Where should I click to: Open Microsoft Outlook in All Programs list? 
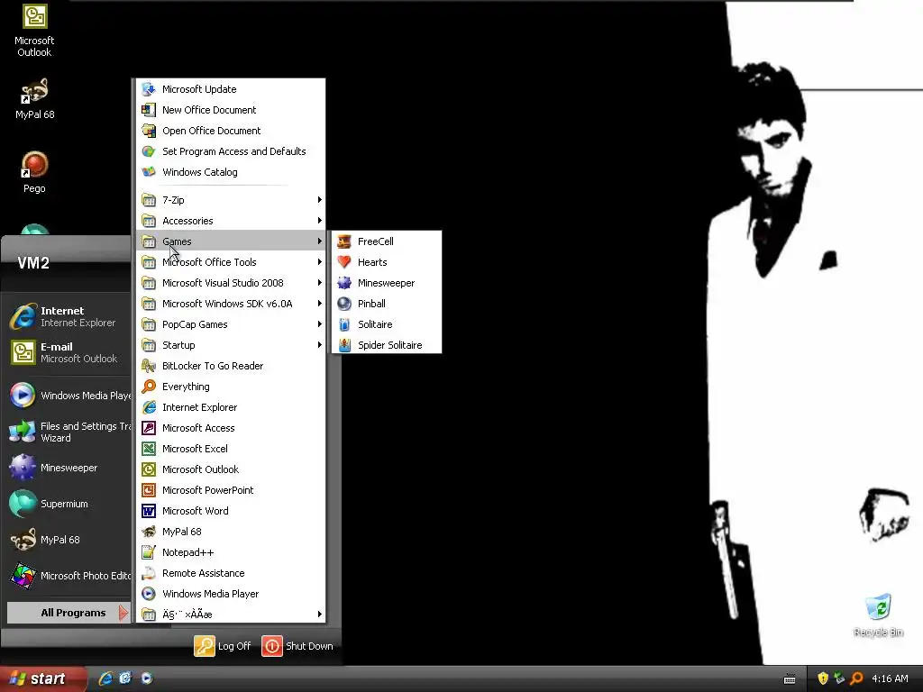click(x=231, y=469)
